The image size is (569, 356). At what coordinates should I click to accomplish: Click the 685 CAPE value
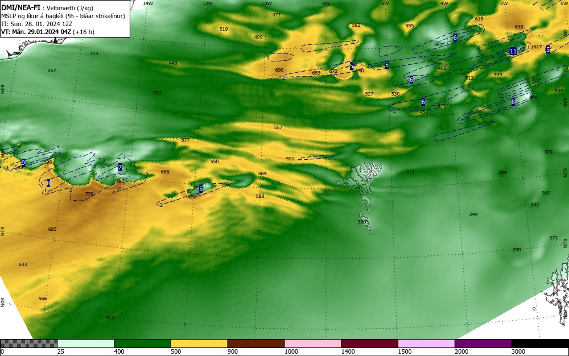[52, 229]
